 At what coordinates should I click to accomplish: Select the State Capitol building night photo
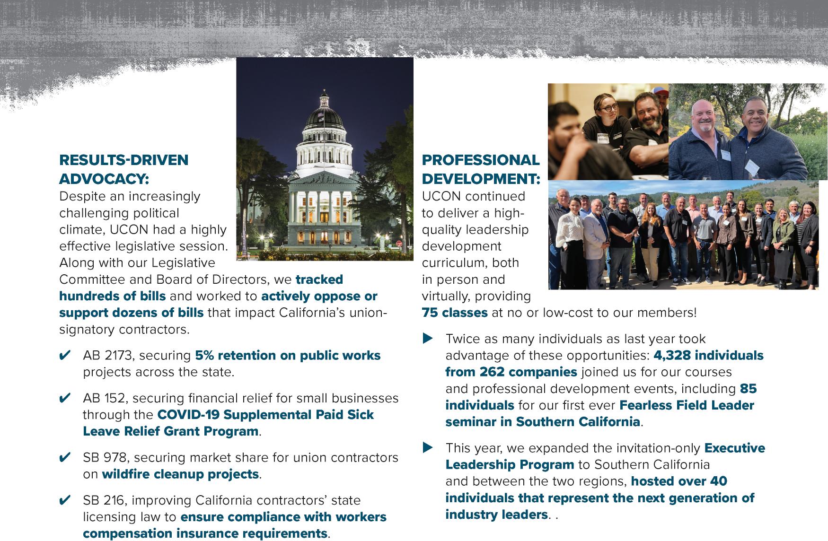[x=325, y=159]
